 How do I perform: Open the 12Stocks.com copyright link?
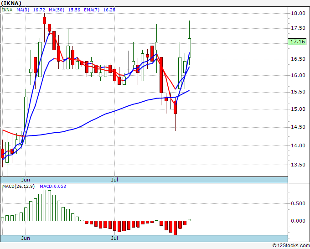click(x=291, y=246)
